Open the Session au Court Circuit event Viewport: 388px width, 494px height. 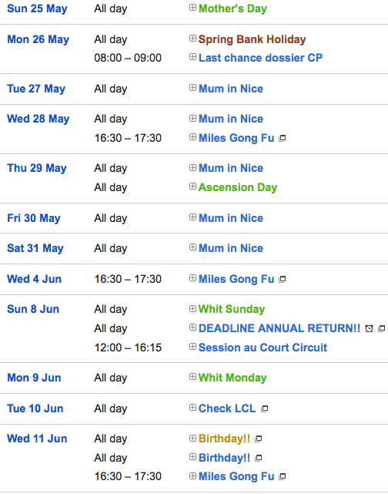(x=263, y=348)
